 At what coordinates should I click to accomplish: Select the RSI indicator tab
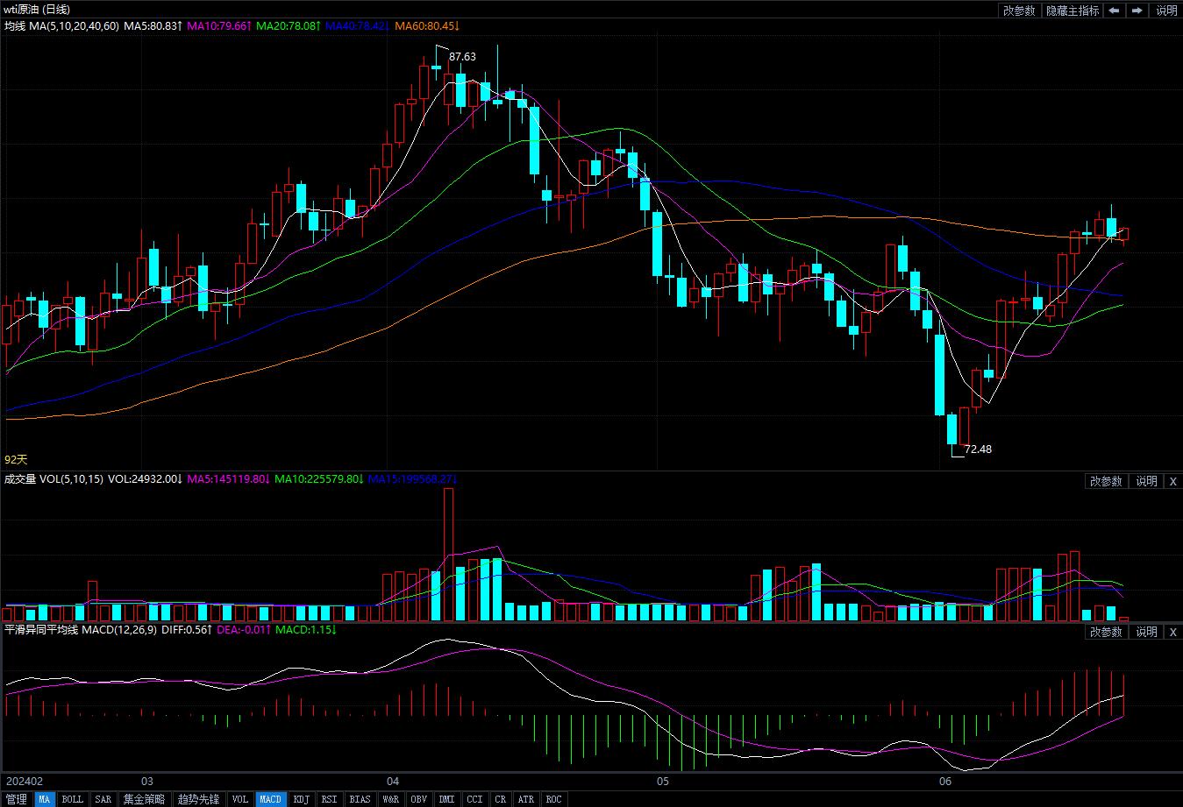(x=329, y=799)
